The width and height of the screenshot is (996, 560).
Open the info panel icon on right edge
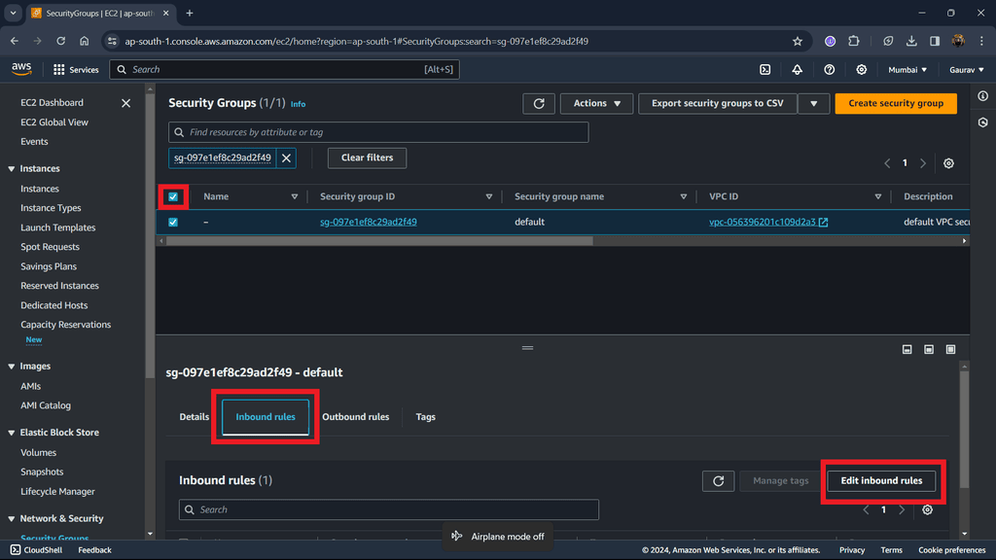pyautogui.click(x=982, y=96)
